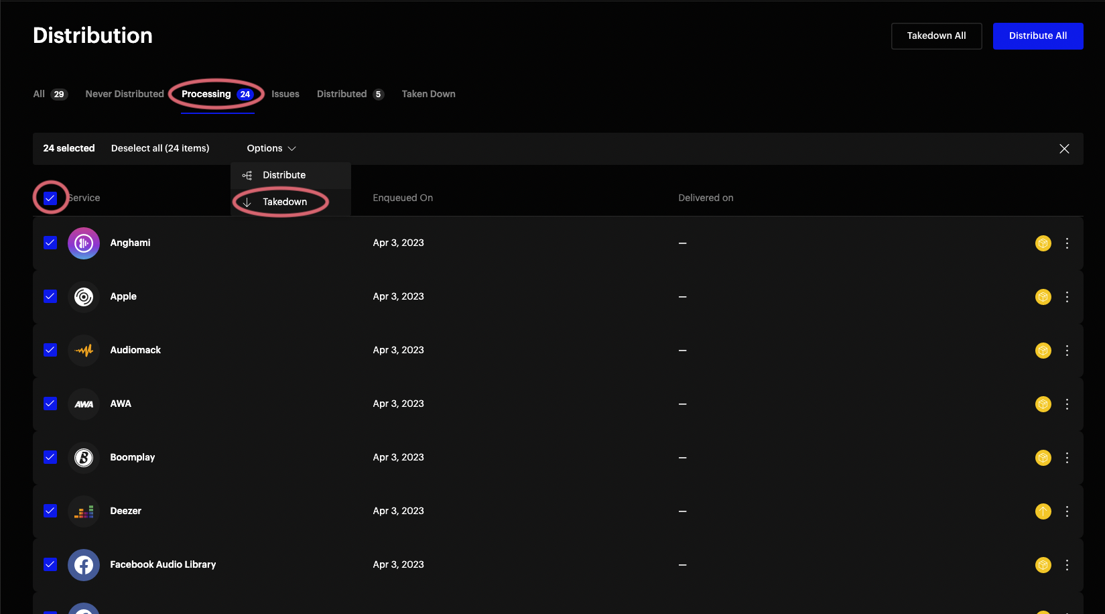Image resolution: width=1105 pixels, height=614 pixels.
Task: Click the Boomplay service logo
Action: (x=84, y=458)
